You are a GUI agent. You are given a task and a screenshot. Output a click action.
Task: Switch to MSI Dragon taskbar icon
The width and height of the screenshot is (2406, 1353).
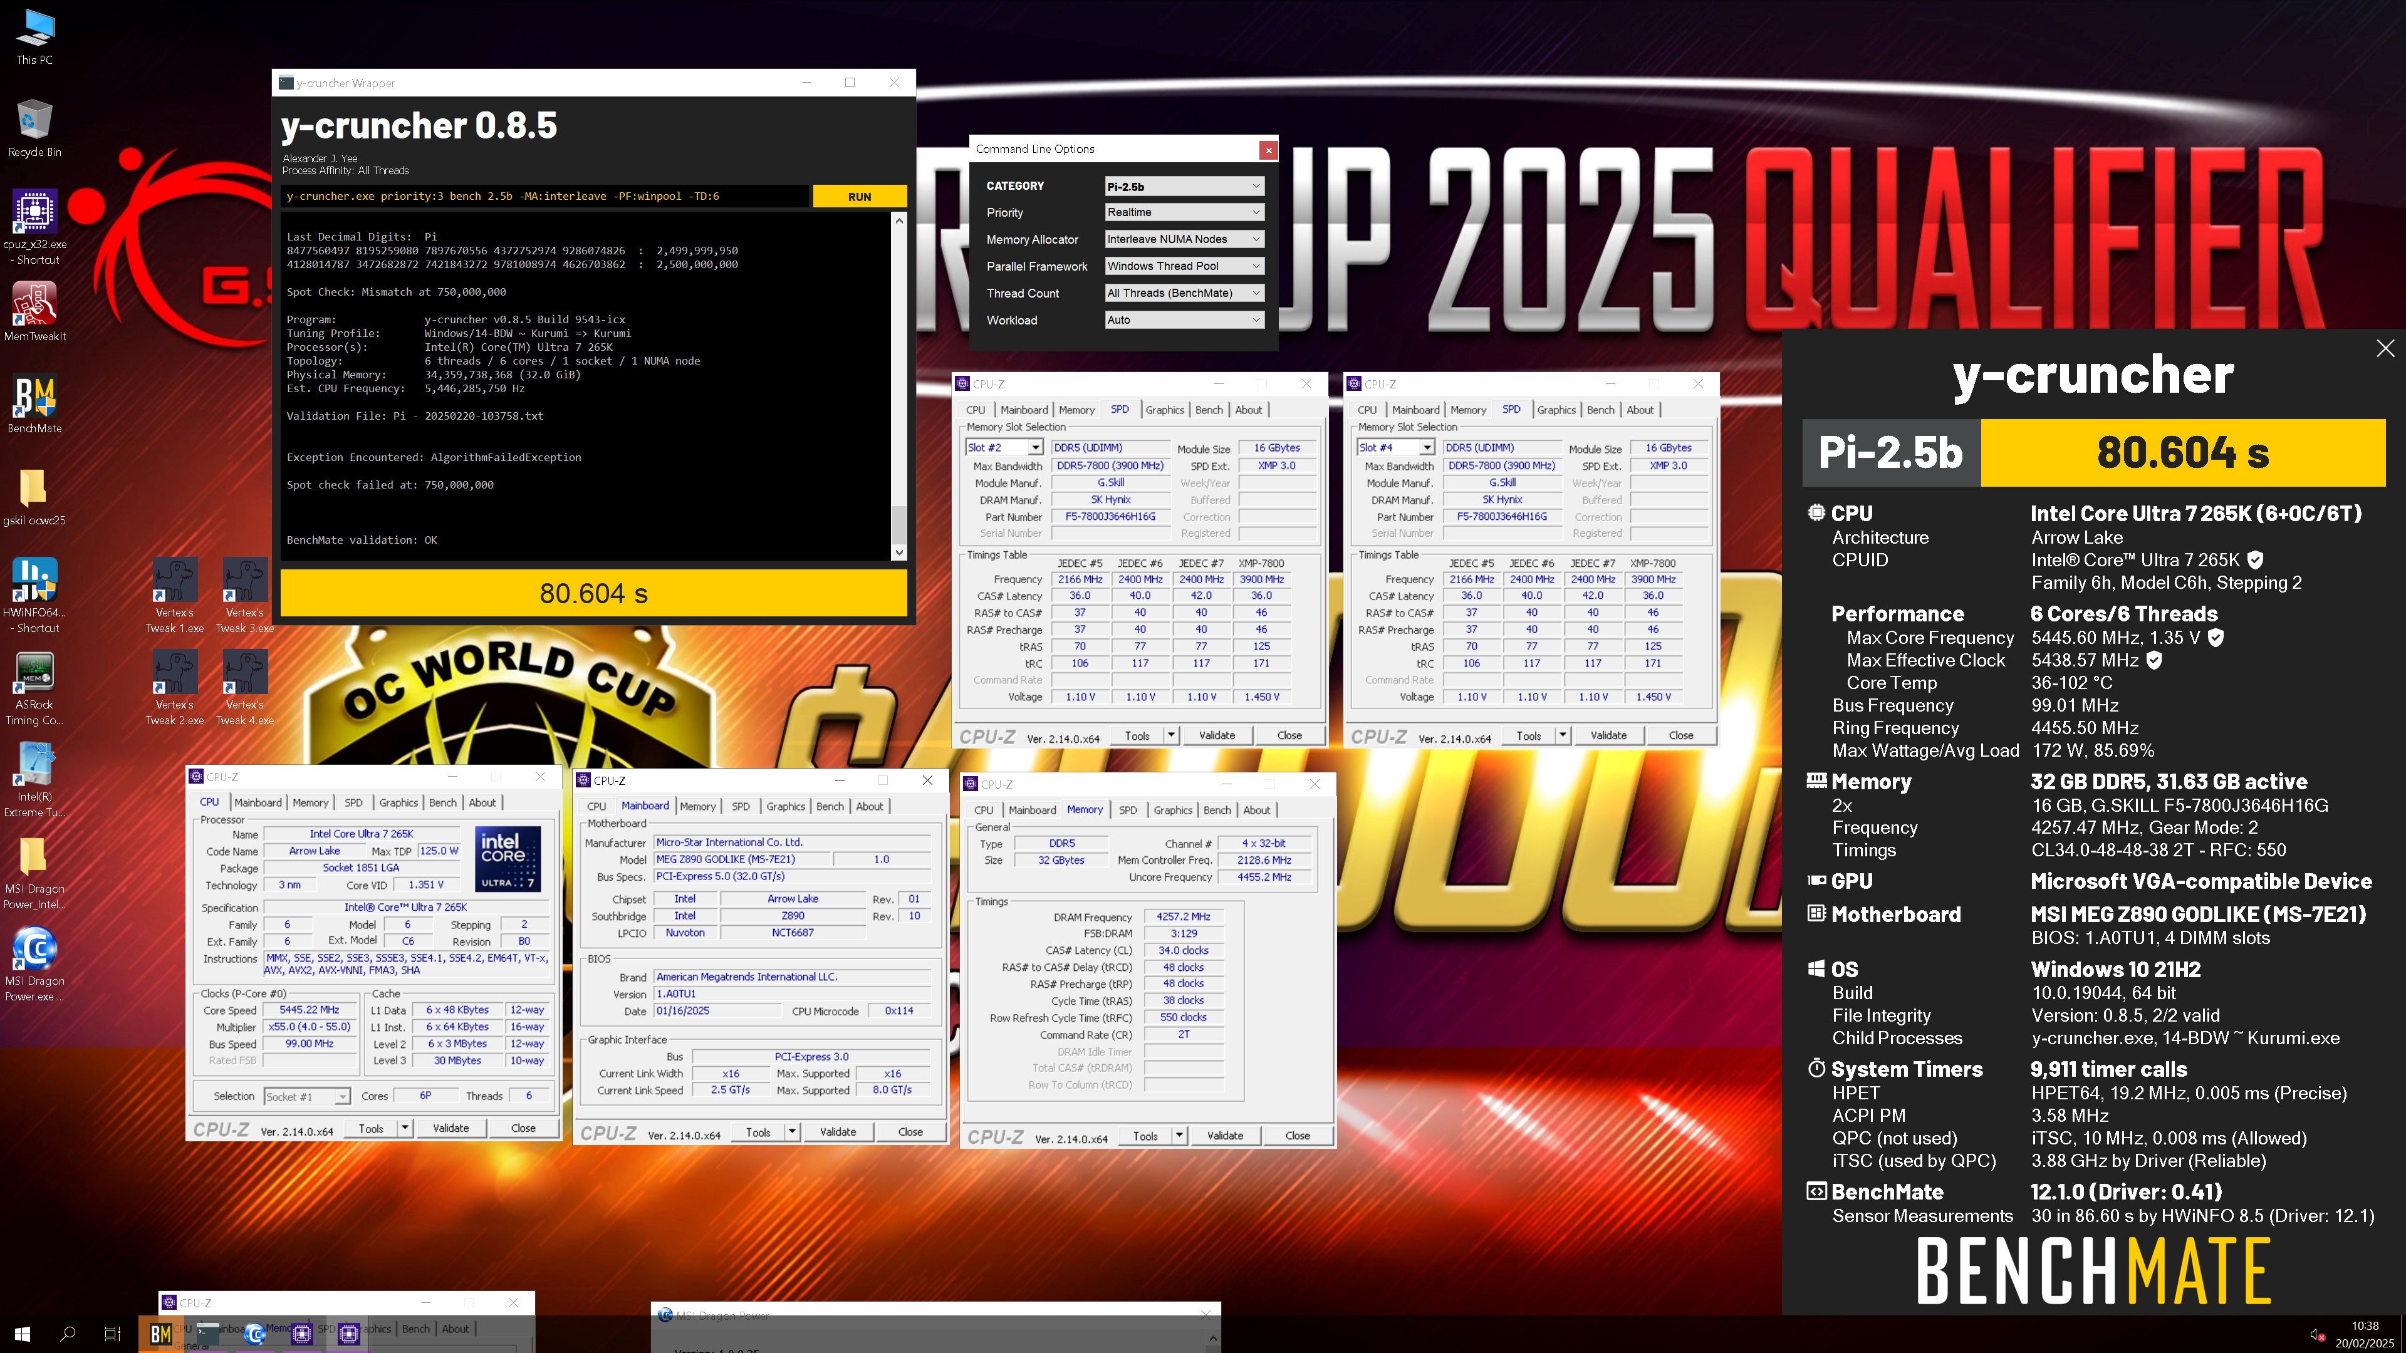pyautogui.click(x=255, y=1334)
